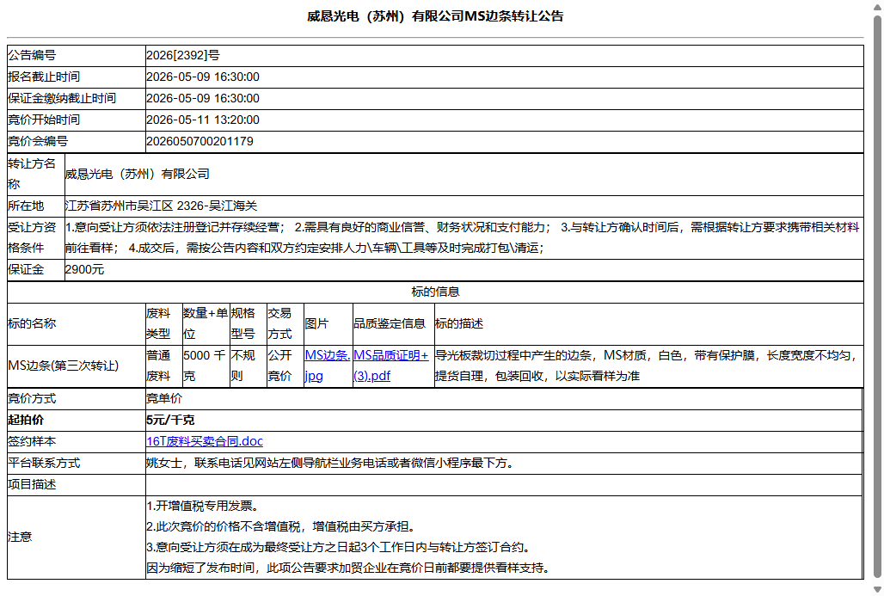Click the contact text starting with 姚女士
This screenshot has height=596, width=884.
330,463
